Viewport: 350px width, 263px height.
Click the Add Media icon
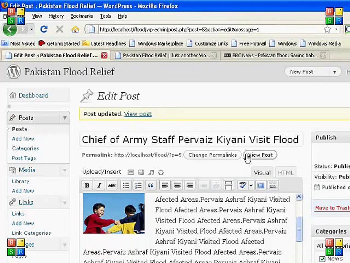click(161, 172)
